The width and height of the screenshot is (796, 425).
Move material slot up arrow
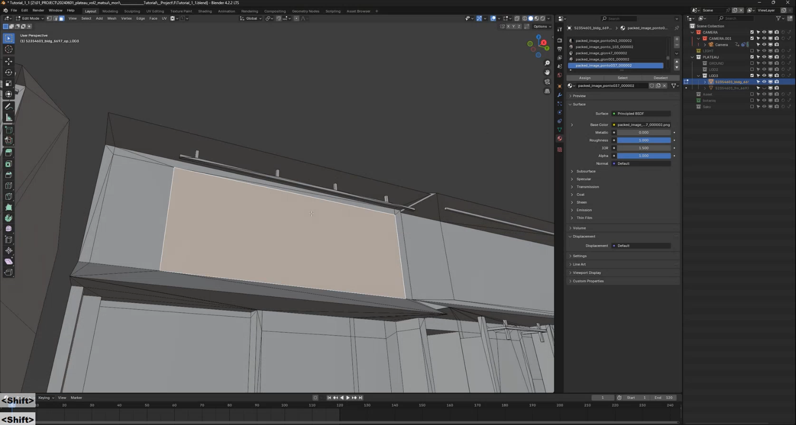[x=677, y=62]
